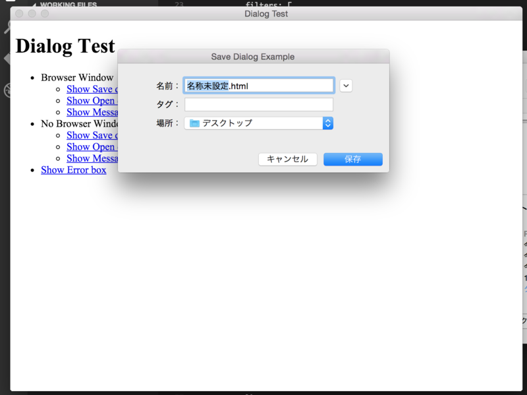Image resolution: width=527 pixels, height=395 pixels.
Task: Click the Dialog Test window title bar
Action: click(265, 13)
